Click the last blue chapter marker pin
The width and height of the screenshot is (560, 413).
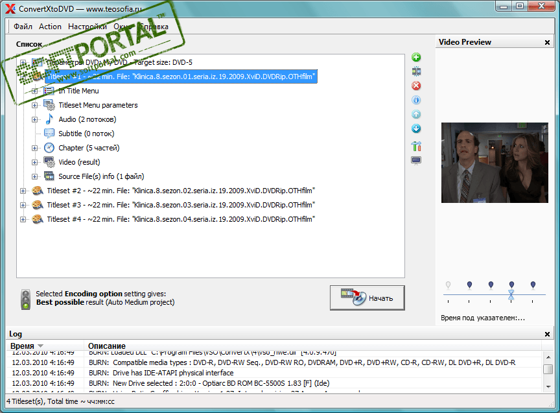[x=533, y=285]
